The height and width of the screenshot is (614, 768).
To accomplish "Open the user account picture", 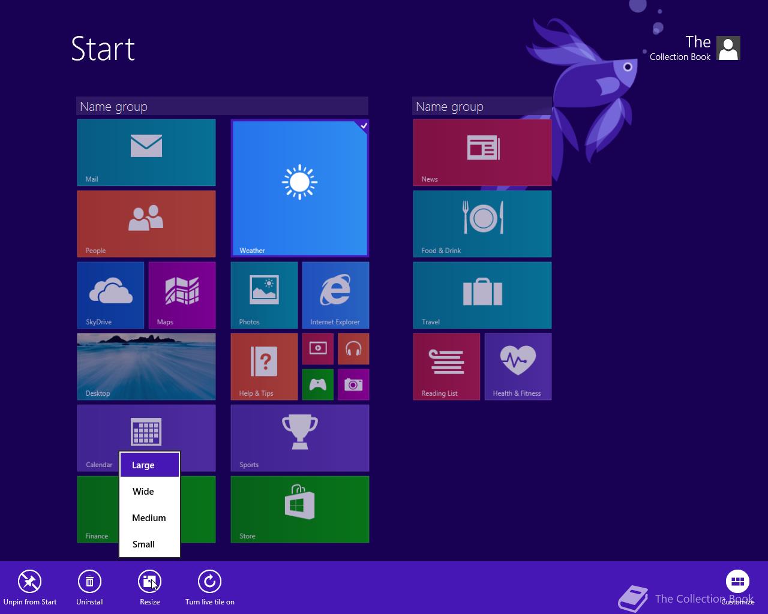I will (728, 48).
